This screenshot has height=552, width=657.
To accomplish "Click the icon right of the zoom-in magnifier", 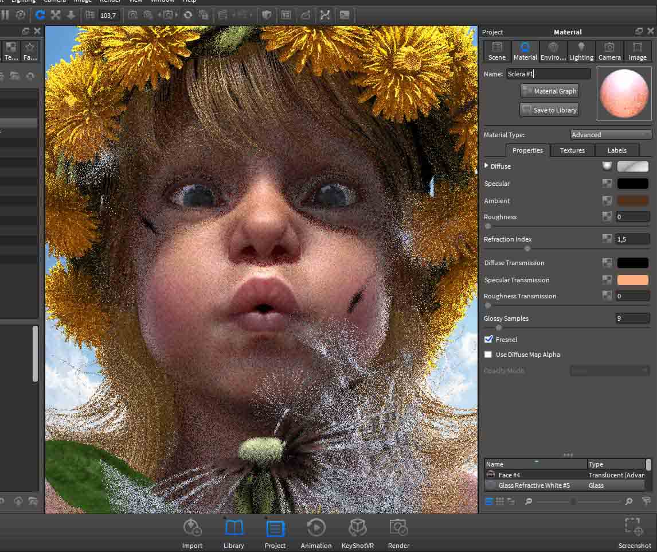I will click(x=646, y=501).
